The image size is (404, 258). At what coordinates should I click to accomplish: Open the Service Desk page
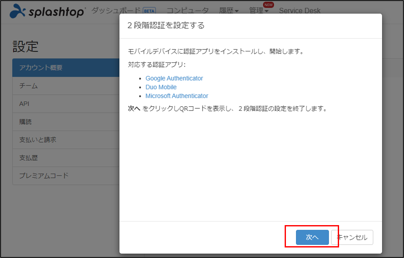click(300, 11)
